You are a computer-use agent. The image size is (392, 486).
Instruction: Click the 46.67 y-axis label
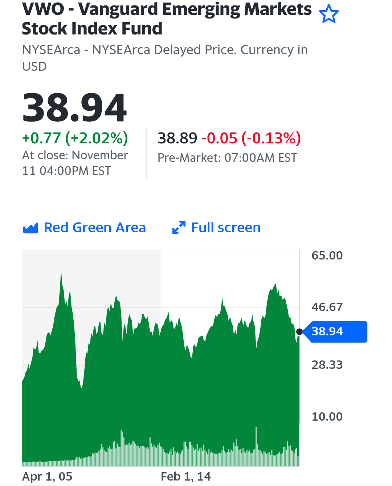[x=327, y=307]
